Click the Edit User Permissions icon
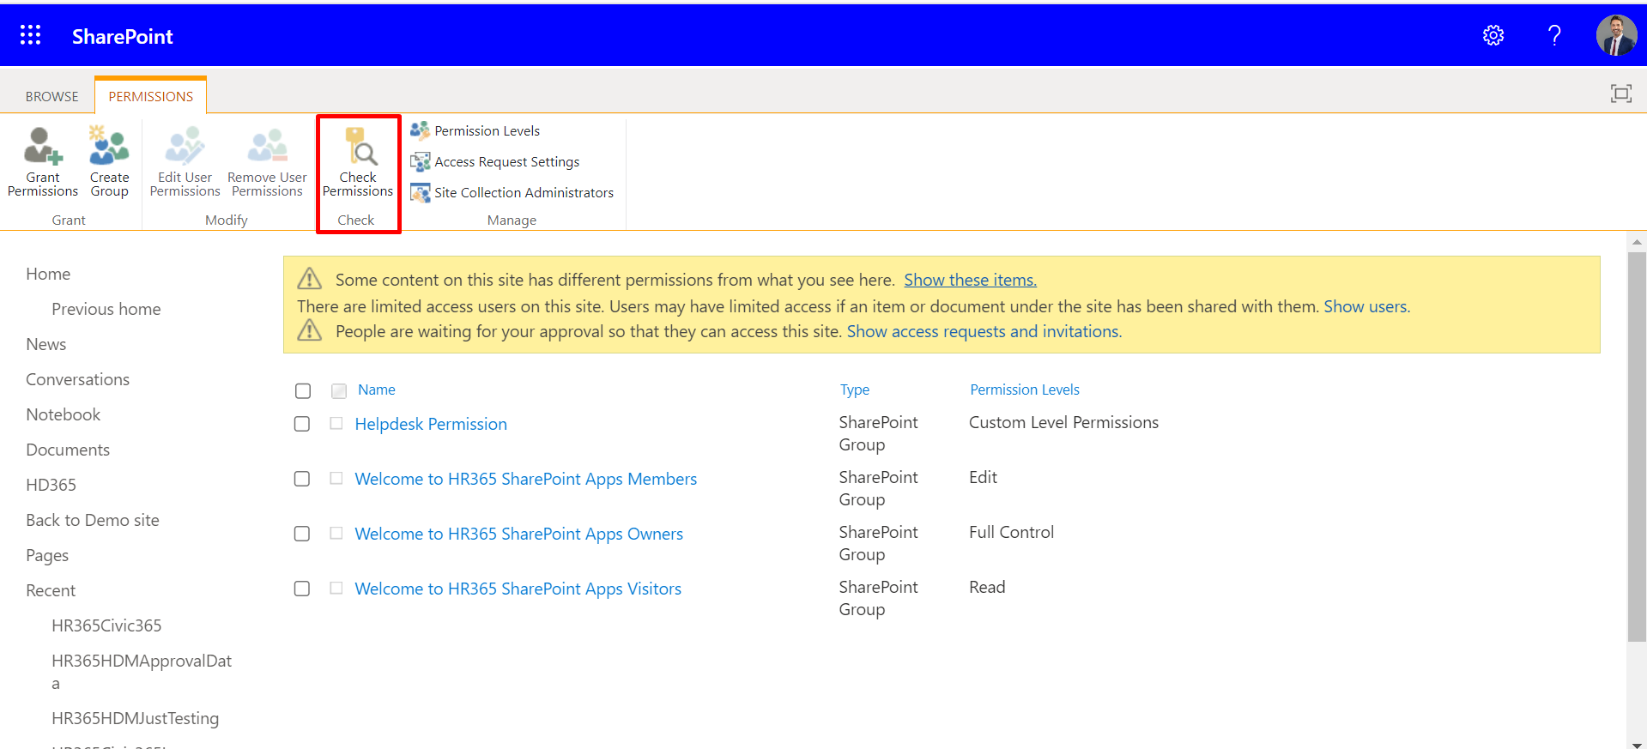Viewport: 1647px width, 749px height. click(x=185, y=146)
